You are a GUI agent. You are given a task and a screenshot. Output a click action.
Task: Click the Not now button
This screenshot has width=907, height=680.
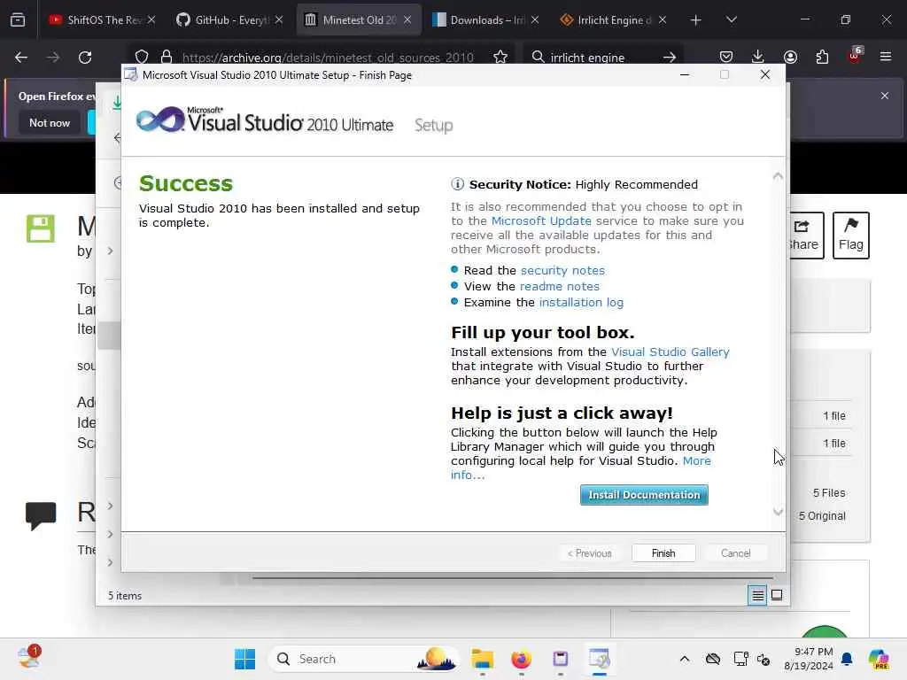(x=50, y=122)
